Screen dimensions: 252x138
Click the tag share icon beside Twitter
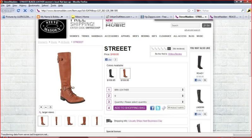coord(164,108)
